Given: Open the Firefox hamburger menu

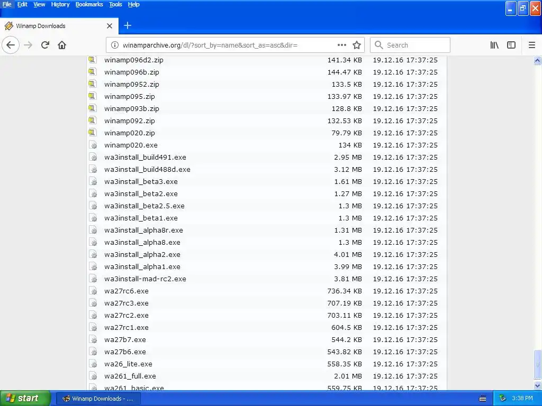Looking at the screenshot, I should click(532, 45).
